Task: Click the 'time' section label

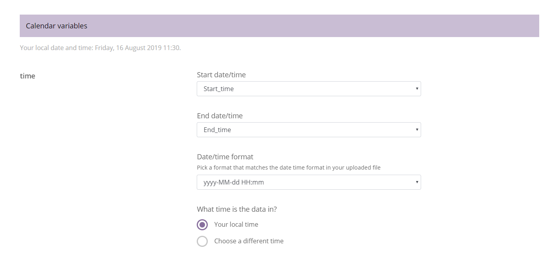Action: [x=27, y=76]
